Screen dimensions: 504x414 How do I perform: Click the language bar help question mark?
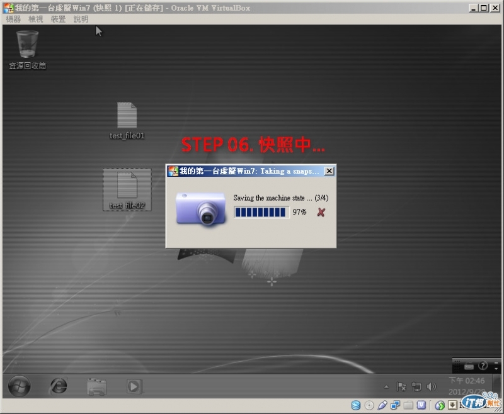pos(483,366)
